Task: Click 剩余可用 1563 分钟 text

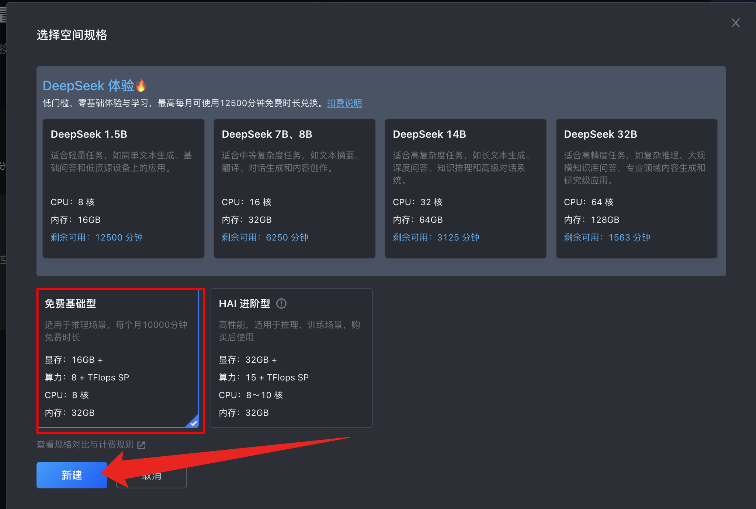Action: click(607, 238)
